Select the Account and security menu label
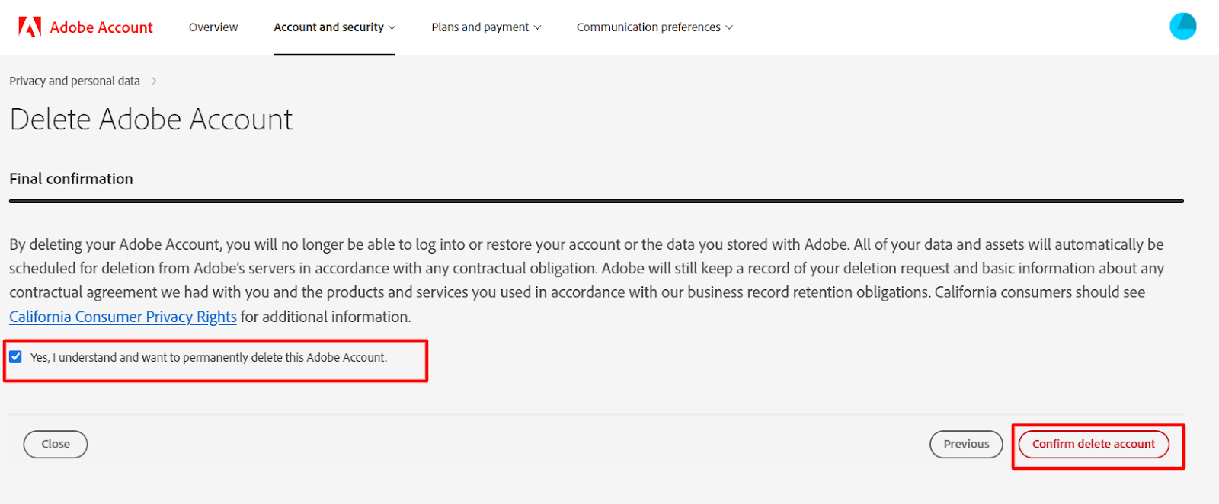The width and height of the screenshot is (1219, 504). [328, 27]
